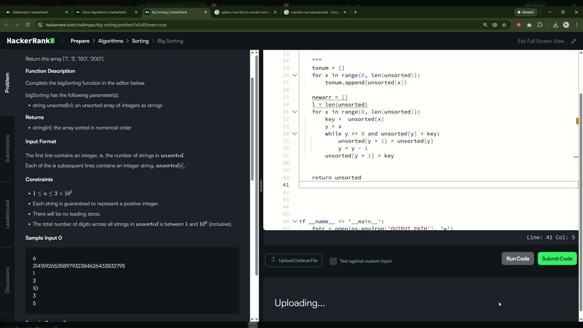Click the Gemini button in tab strip

525,12
